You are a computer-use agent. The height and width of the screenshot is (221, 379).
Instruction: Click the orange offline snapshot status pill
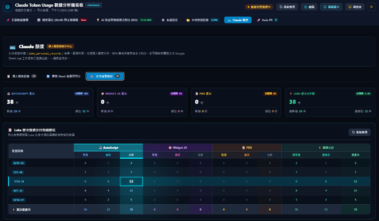click(259, 7)
